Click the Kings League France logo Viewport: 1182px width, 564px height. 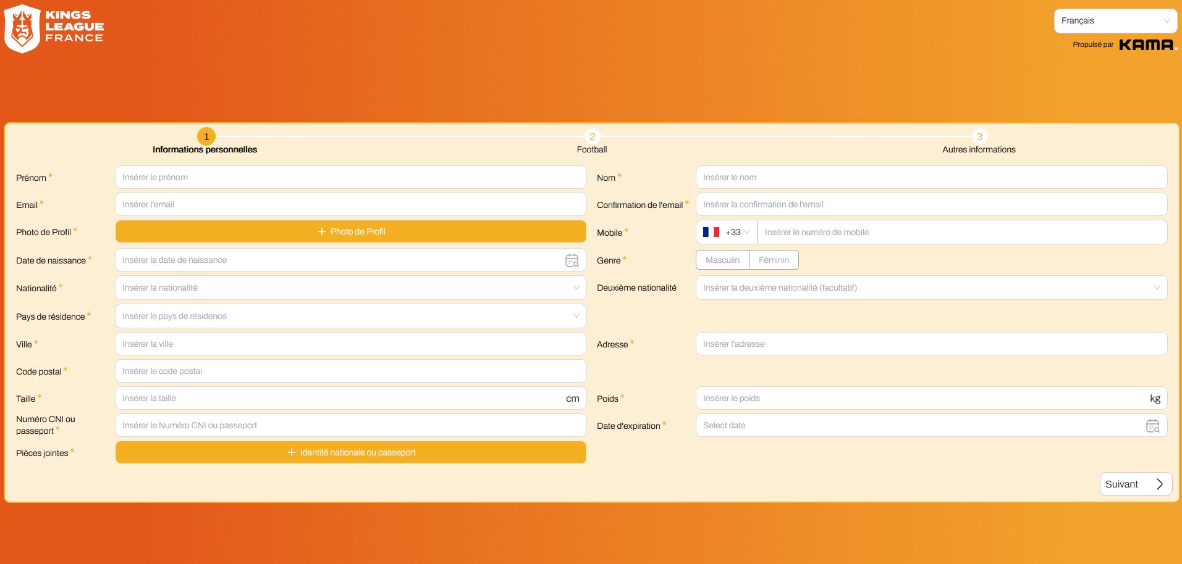tap(54, 28)
